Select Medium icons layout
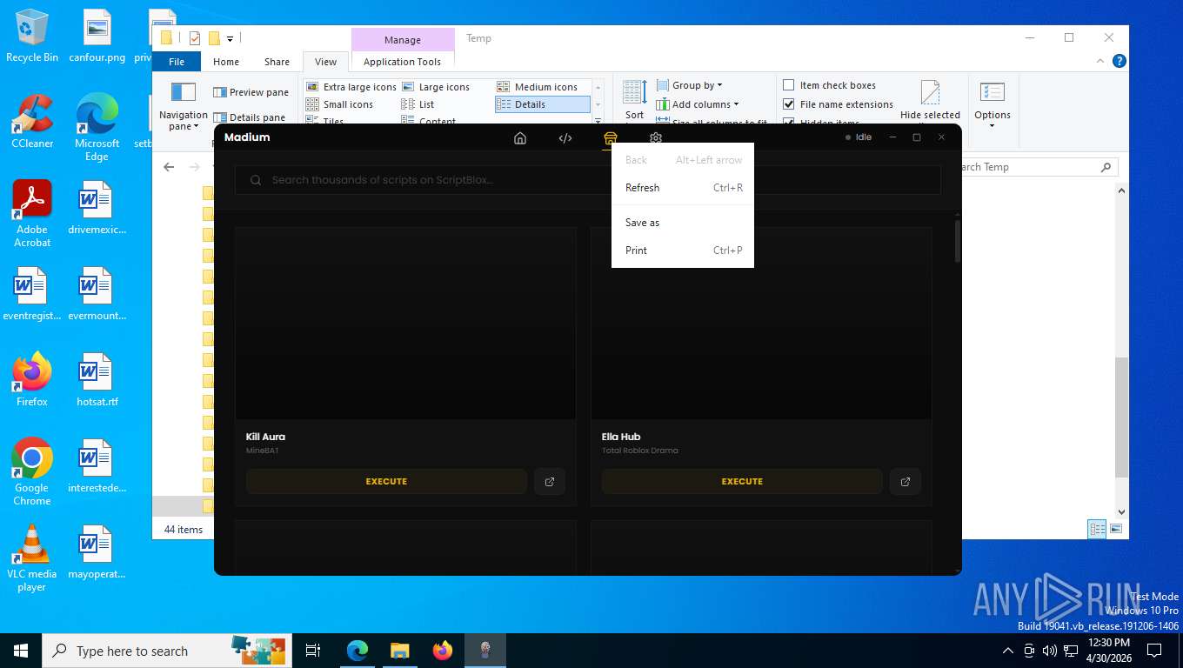This screenshot has height=668, width=1183. [538, 87]
